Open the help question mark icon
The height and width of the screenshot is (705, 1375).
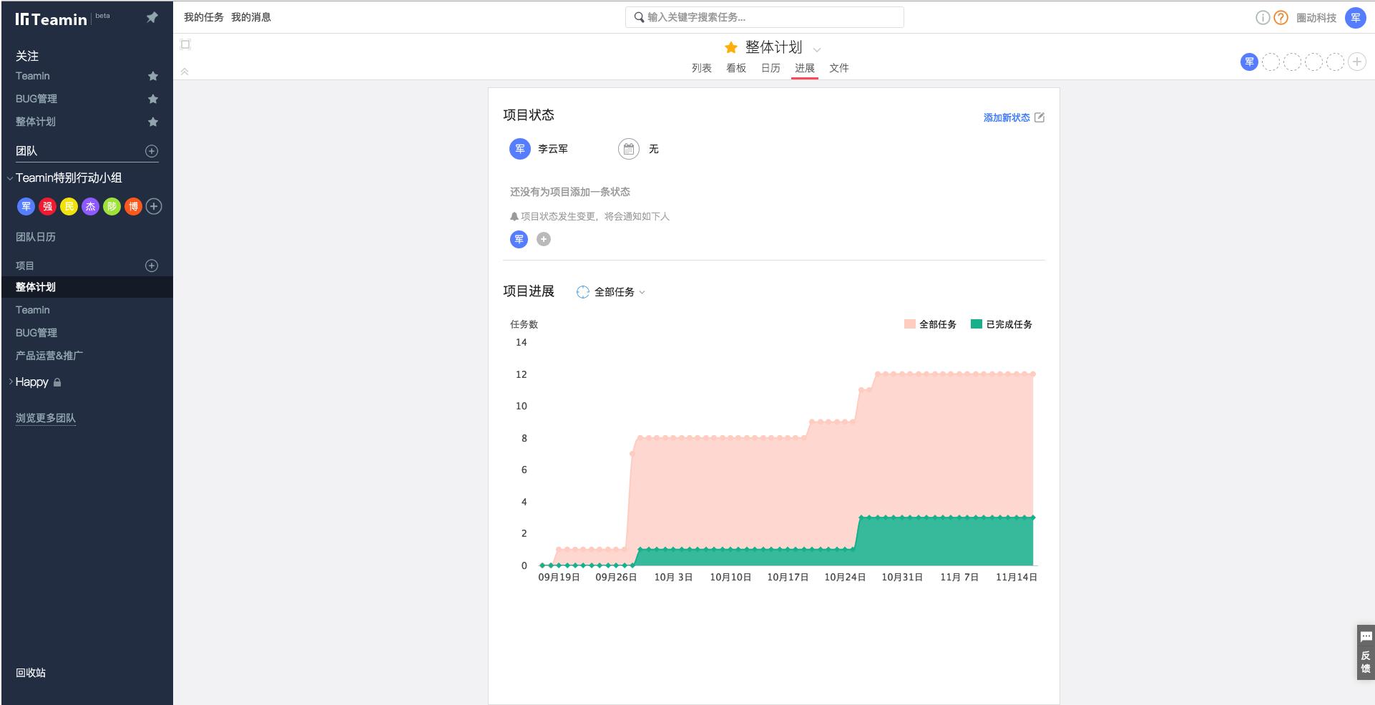point(1281,18)
